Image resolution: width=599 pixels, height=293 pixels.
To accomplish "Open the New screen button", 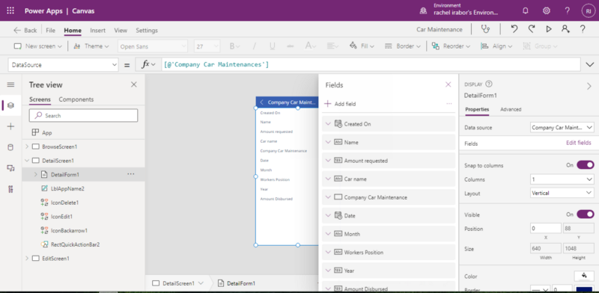I will (38, 46).
